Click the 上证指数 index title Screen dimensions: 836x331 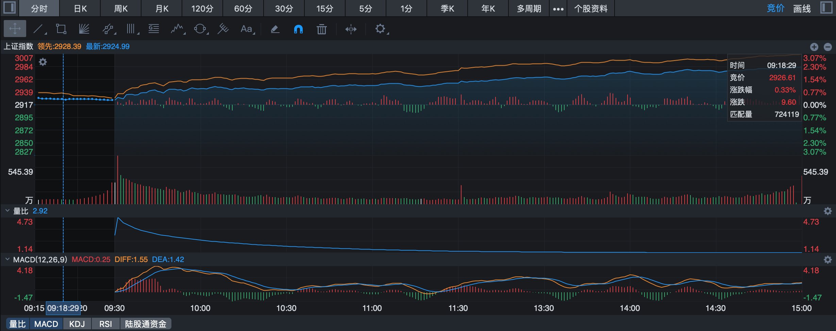[18, 46]
